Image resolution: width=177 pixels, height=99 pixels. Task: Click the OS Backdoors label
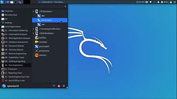(46, 12)
